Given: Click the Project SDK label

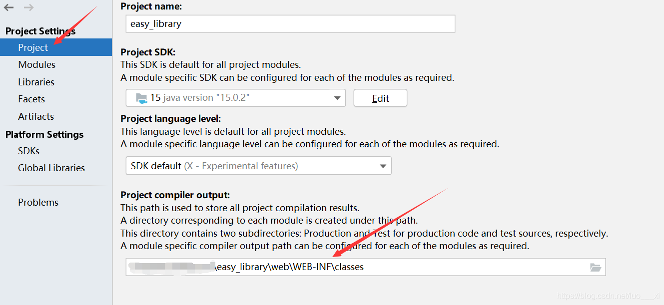Looking at the screenshot, I should [x=148, y=52].
